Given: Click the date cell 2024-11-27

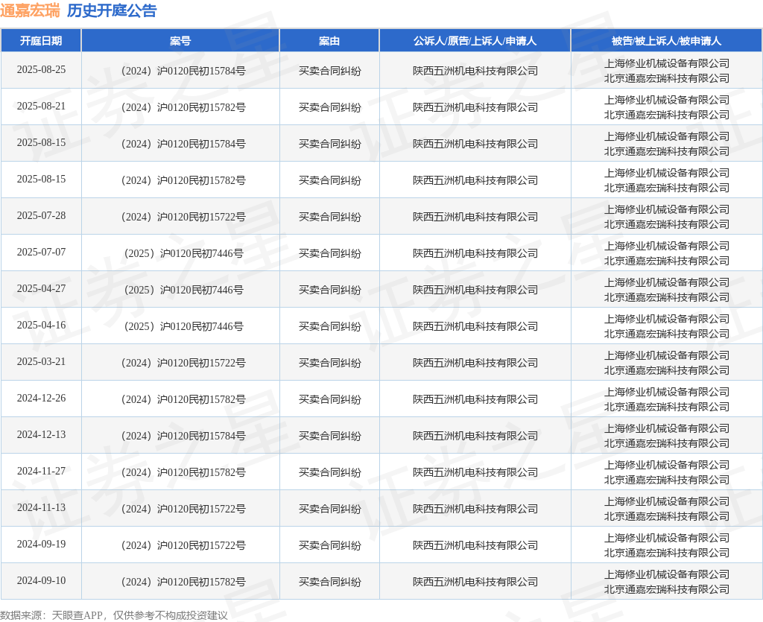Looking at the screenshot, I should (x=42, y=471).
